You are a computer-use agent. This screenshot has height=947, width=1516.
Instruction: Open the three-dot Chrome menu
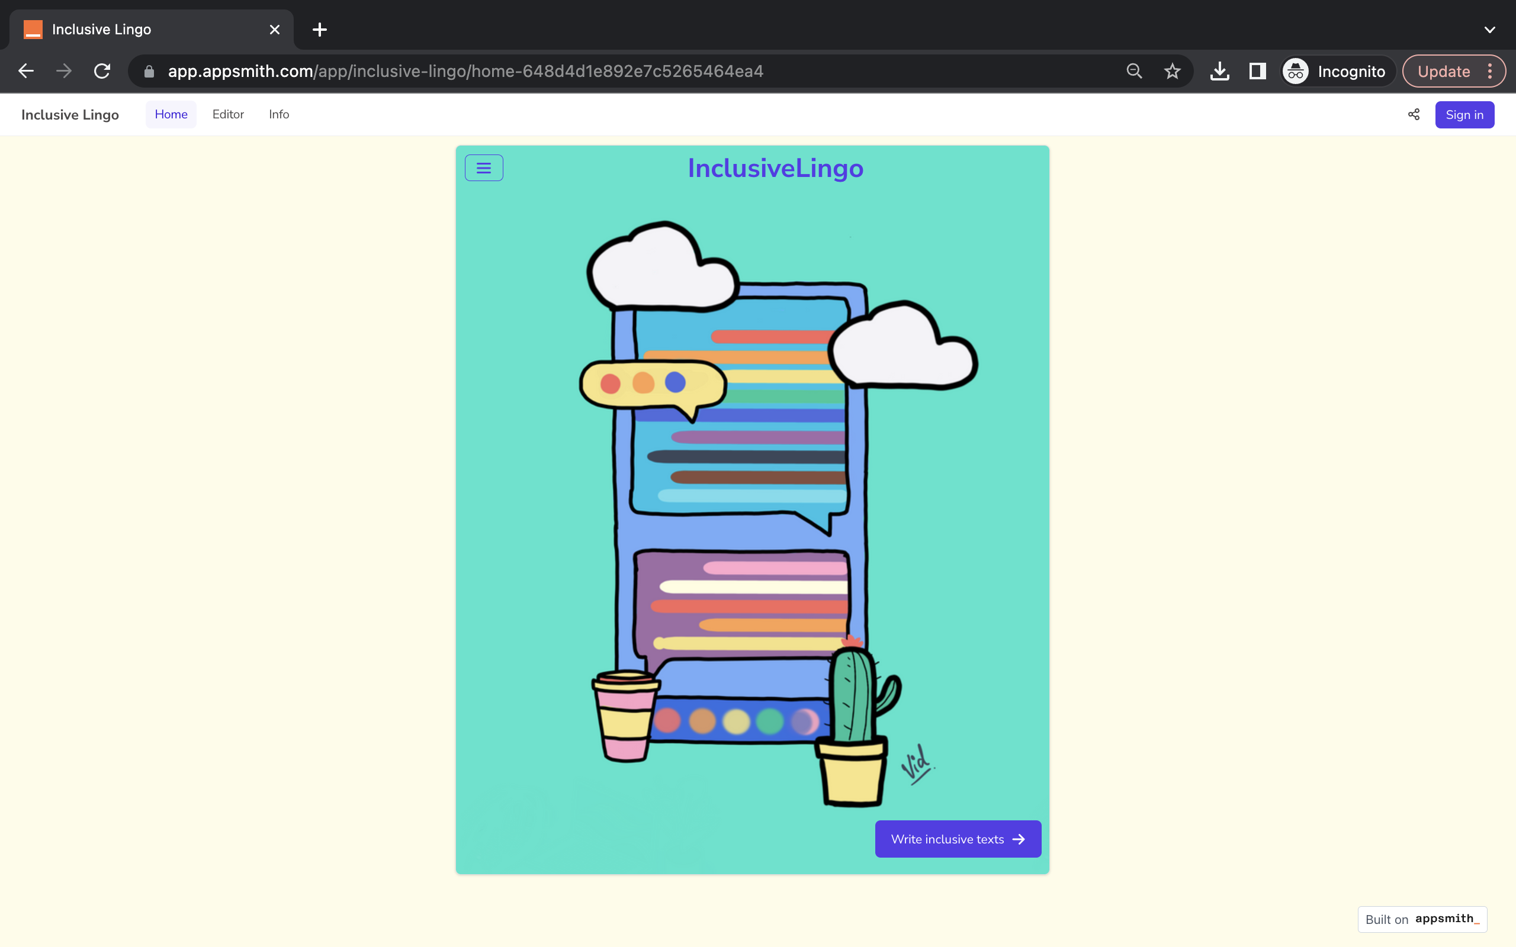(x=1491, y=71)
